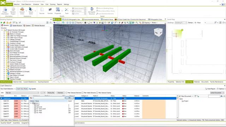Click the view cube in 3D viewport
226x127 pixels.
158,32
